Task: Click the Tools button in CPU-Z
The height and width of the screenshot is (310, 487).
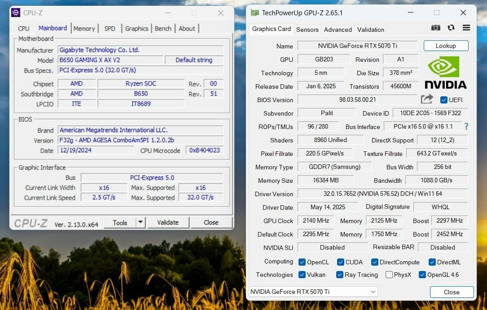Action: click(x=120, y=223)
